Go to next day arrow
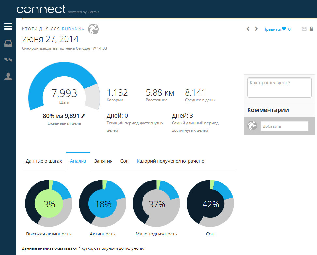Image resolution: width=317 pixels, height=255 pixels. 256,29
